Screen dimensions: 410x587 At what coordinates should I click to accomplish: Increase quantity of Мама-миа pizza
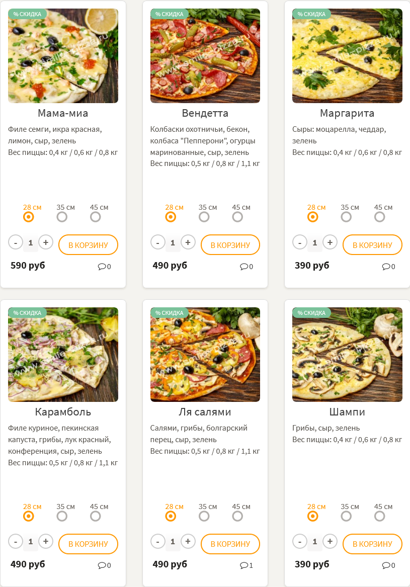46,242
